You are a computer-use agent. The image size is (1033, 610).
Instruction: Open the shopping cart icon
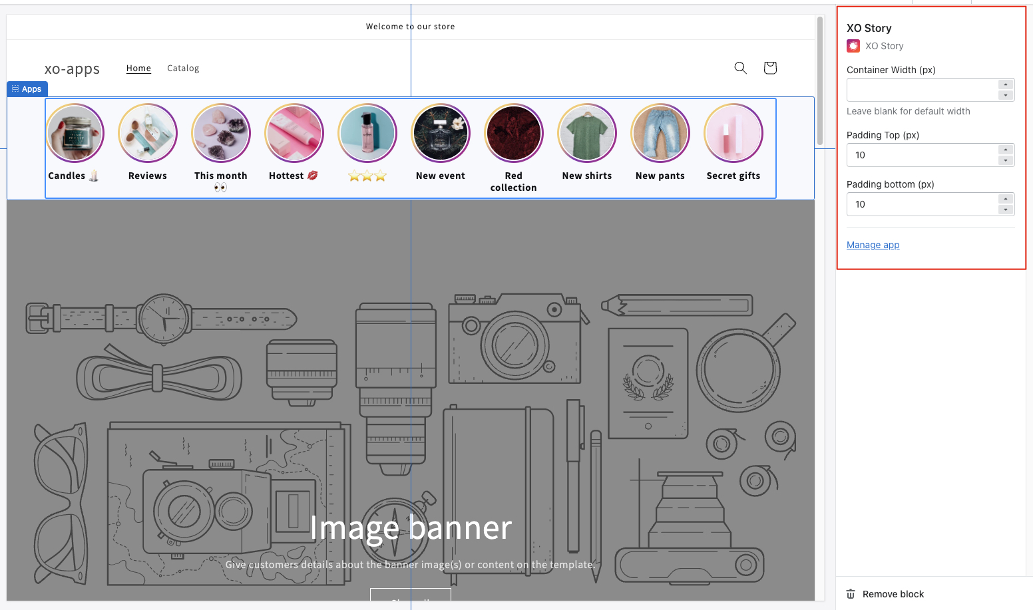(x=770, y=68)
